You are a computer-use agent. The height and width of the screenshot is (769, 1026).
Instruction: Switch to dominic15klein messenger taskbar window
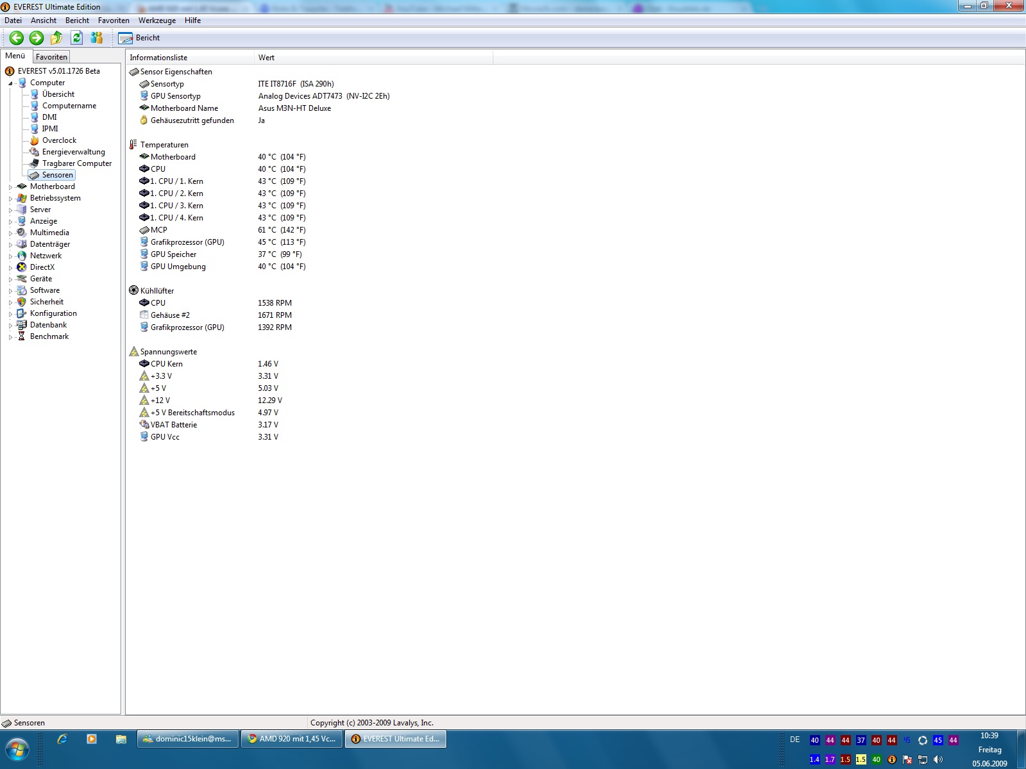(x=188, y=739)
